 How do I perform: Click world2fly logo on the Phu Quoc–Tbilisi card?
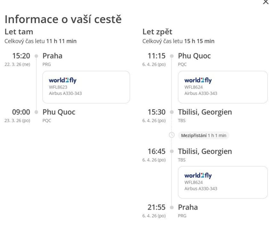point(198,80)
